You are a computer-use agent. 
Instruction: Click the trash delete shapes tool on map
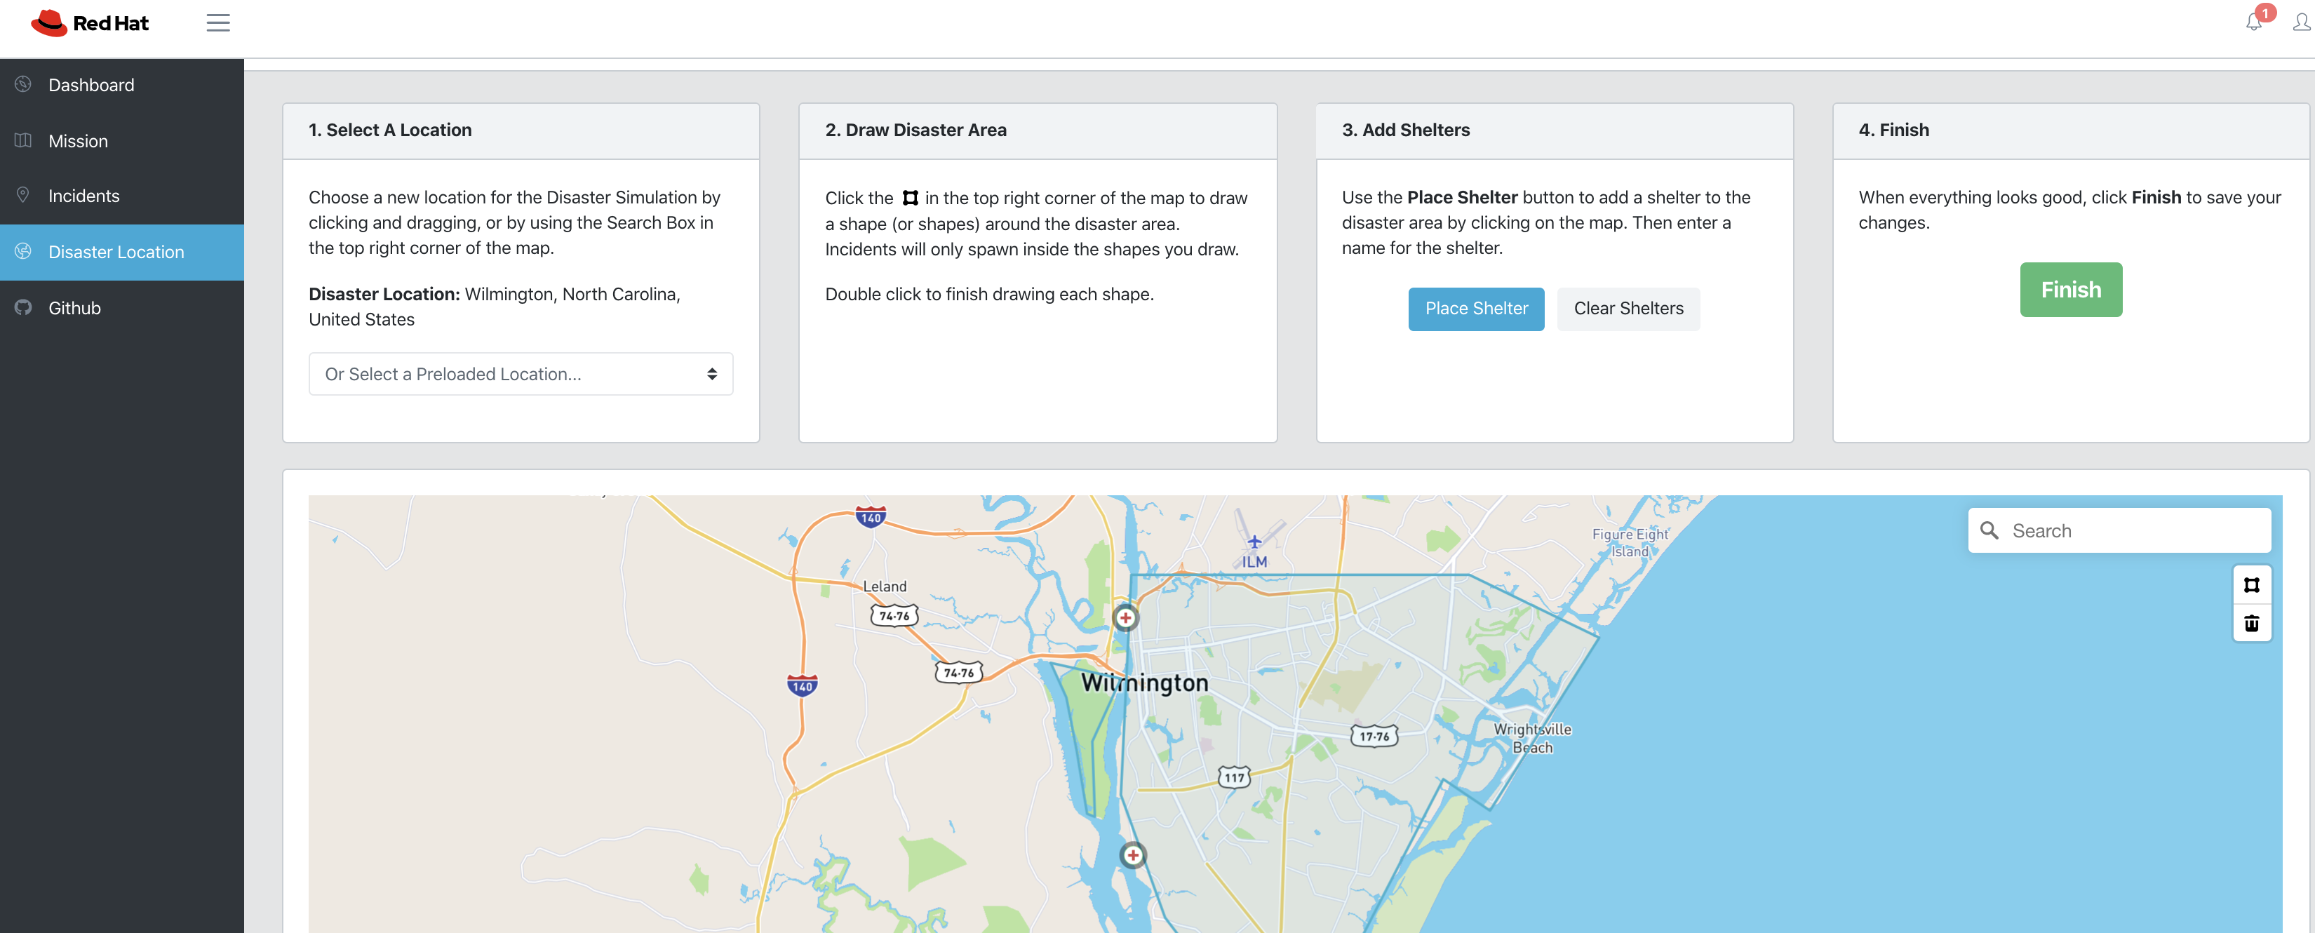[2251, 623]
